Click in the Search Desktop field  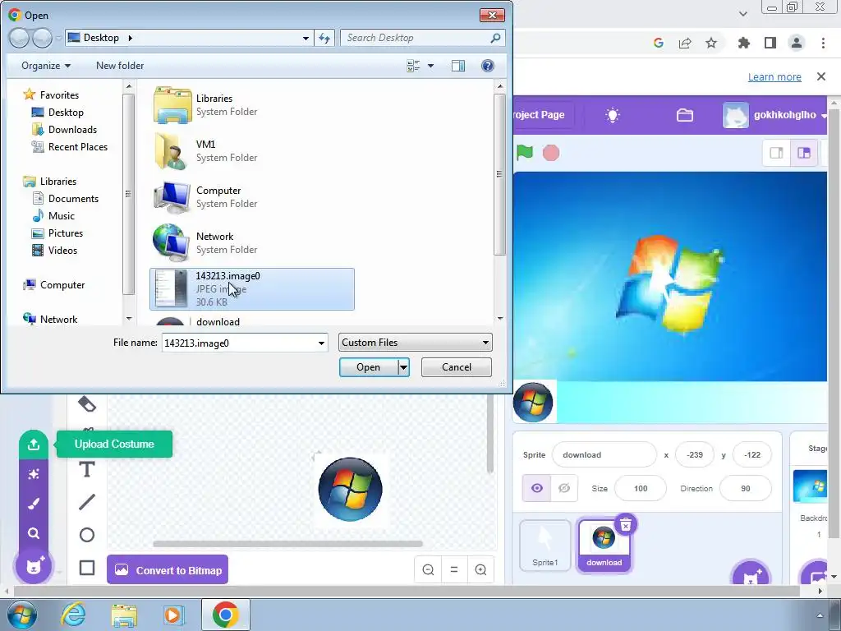(423, 38)
